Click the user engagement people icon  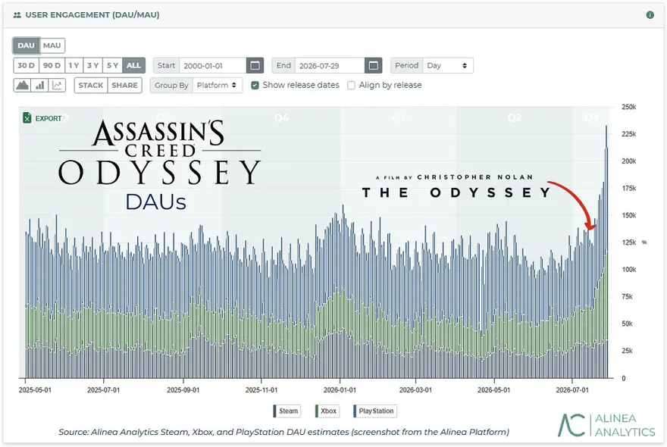(17, 15)
